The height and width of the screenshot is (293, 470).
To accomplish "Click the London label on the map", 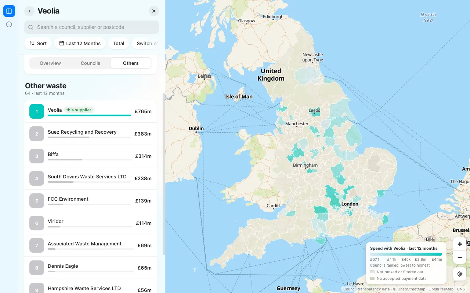I will pos(350,204).
